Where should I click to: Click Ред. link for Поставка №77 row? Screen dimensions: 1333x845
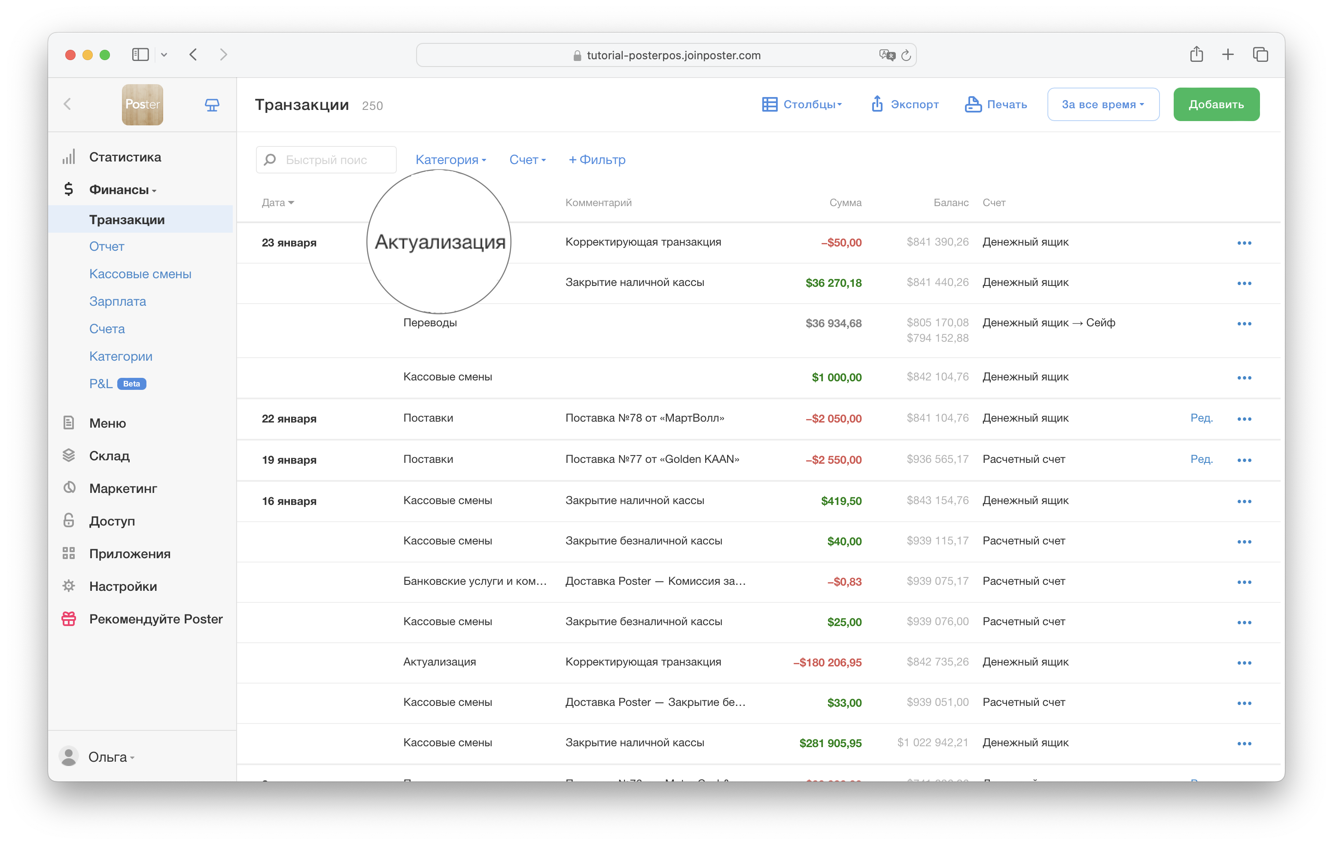pos(1201,459)
